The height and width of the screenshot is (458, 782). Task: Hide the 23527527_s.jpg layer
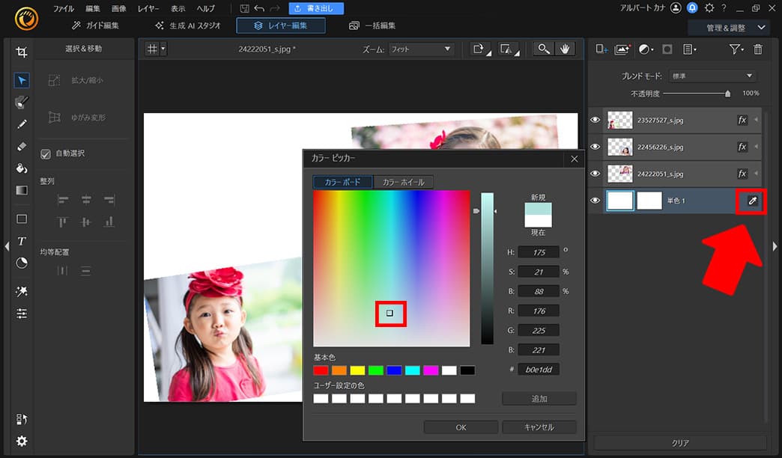tap(595, 120)
